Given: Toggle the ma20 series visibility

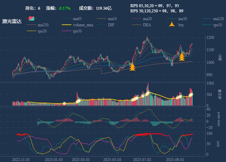Looking at the screenshot, I should tap(137, 19).
